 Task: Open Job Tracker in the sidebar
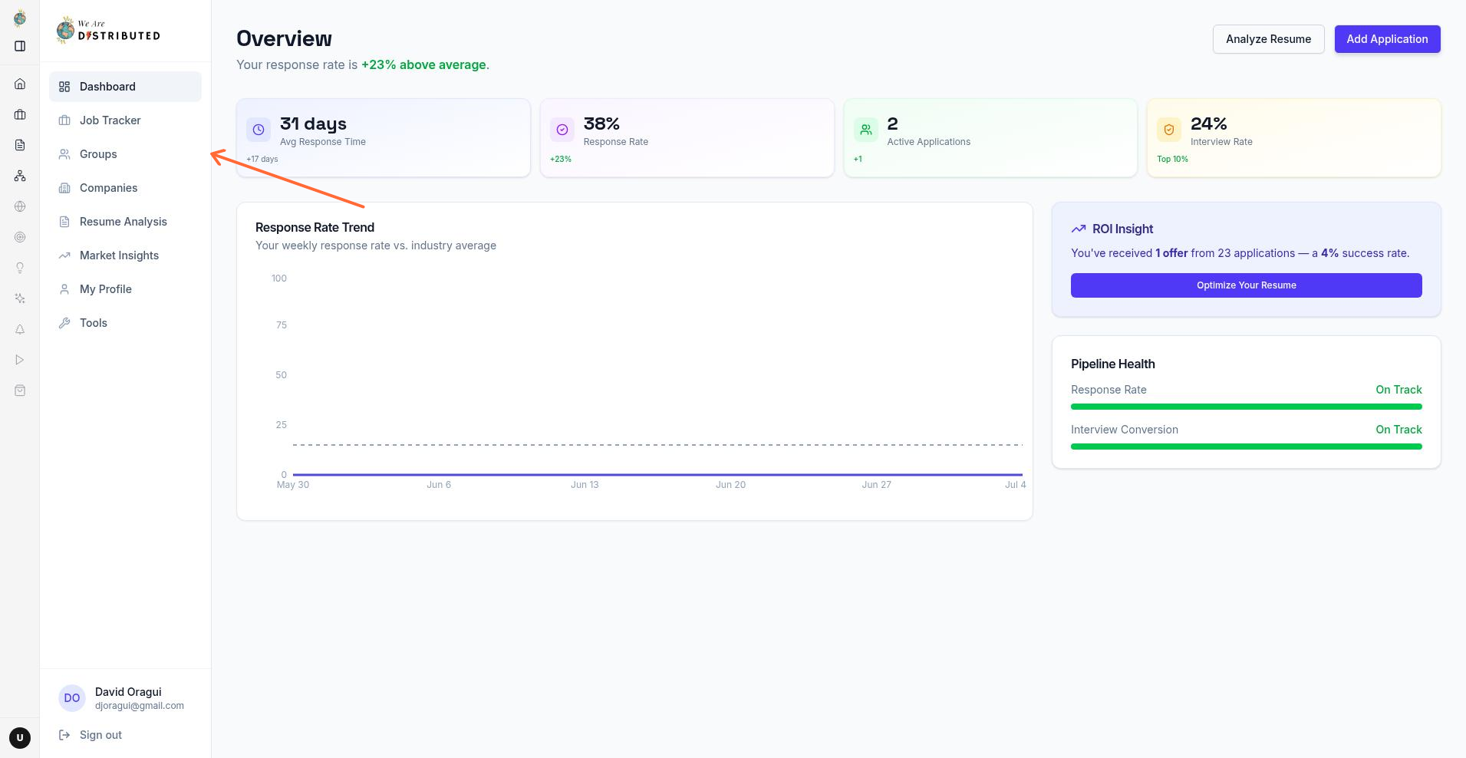tap(125, 120)
